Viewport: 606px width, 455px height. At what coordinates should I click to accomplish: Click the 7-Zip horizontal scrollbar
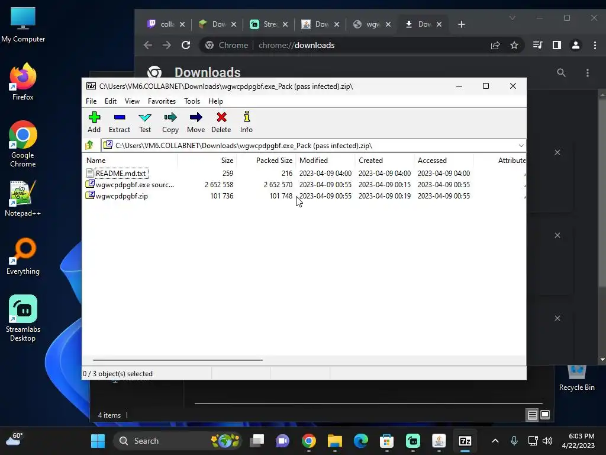point(178,360)
